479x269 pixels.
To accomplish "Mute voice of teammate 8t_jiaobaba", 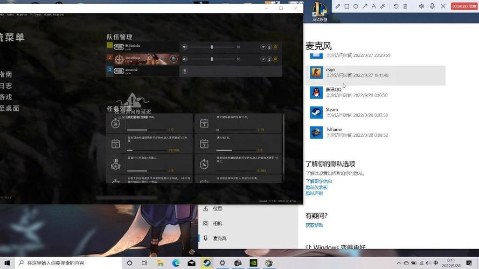I will point(184,47).
